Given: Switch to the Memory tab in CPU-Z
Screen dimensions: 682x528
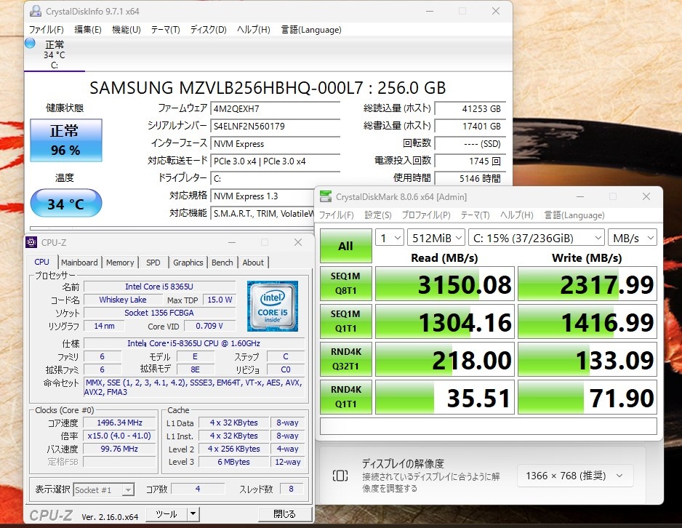Looking at the screenshot, I should pyautogui.click(x=120, y=263).
